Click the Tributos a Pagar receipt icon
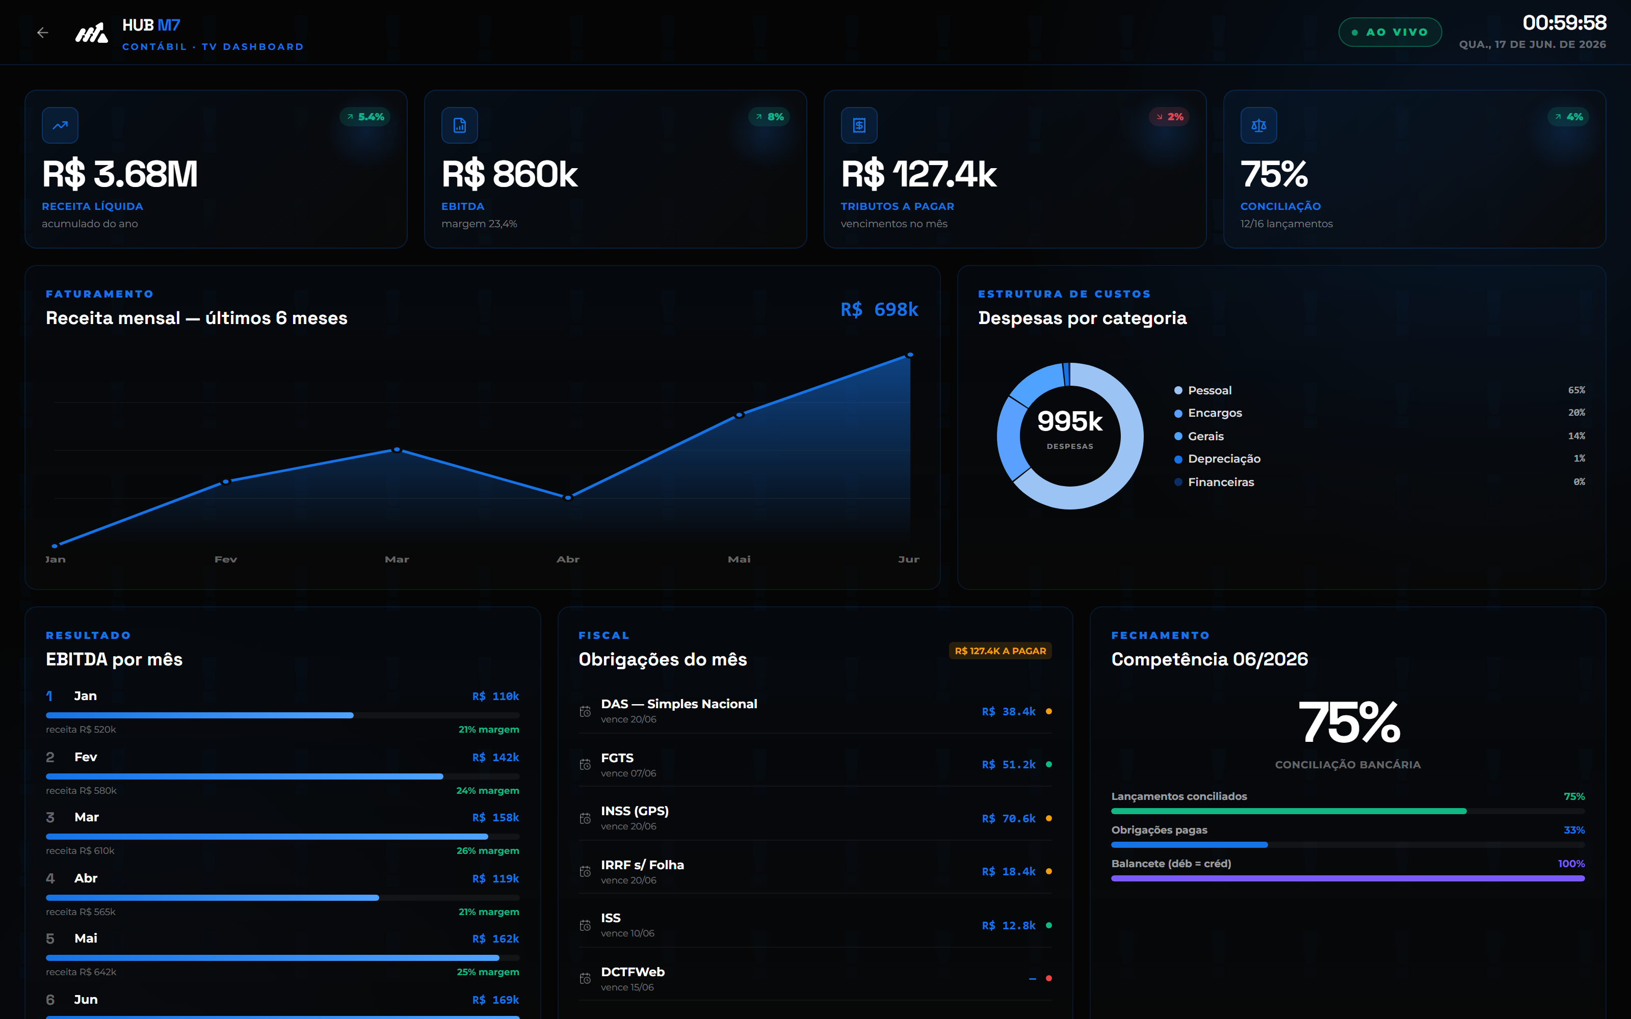The width and height of the screenshot is (1631, 1019). 859,125
